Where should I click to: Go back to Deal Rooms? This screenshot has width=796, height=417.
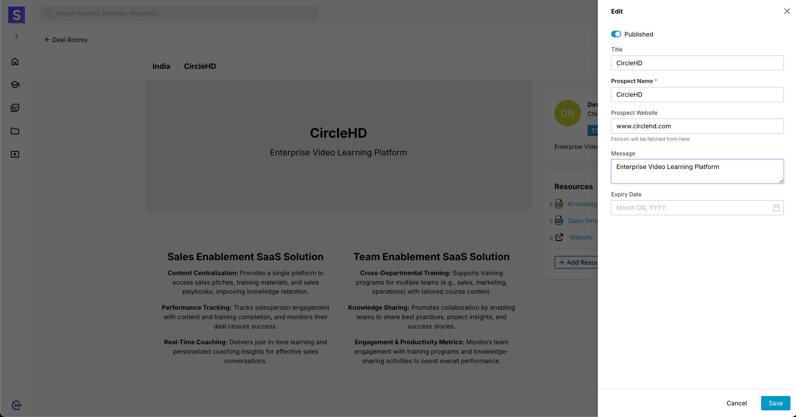66,40
